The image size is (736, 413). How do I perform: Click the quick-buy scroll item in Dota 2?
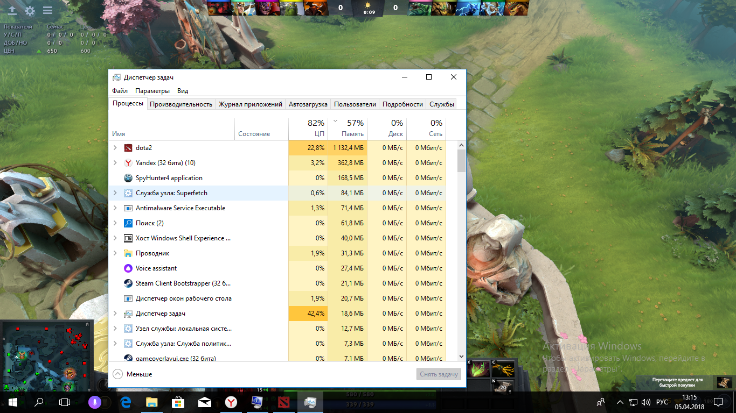click(x=725, y=382)
